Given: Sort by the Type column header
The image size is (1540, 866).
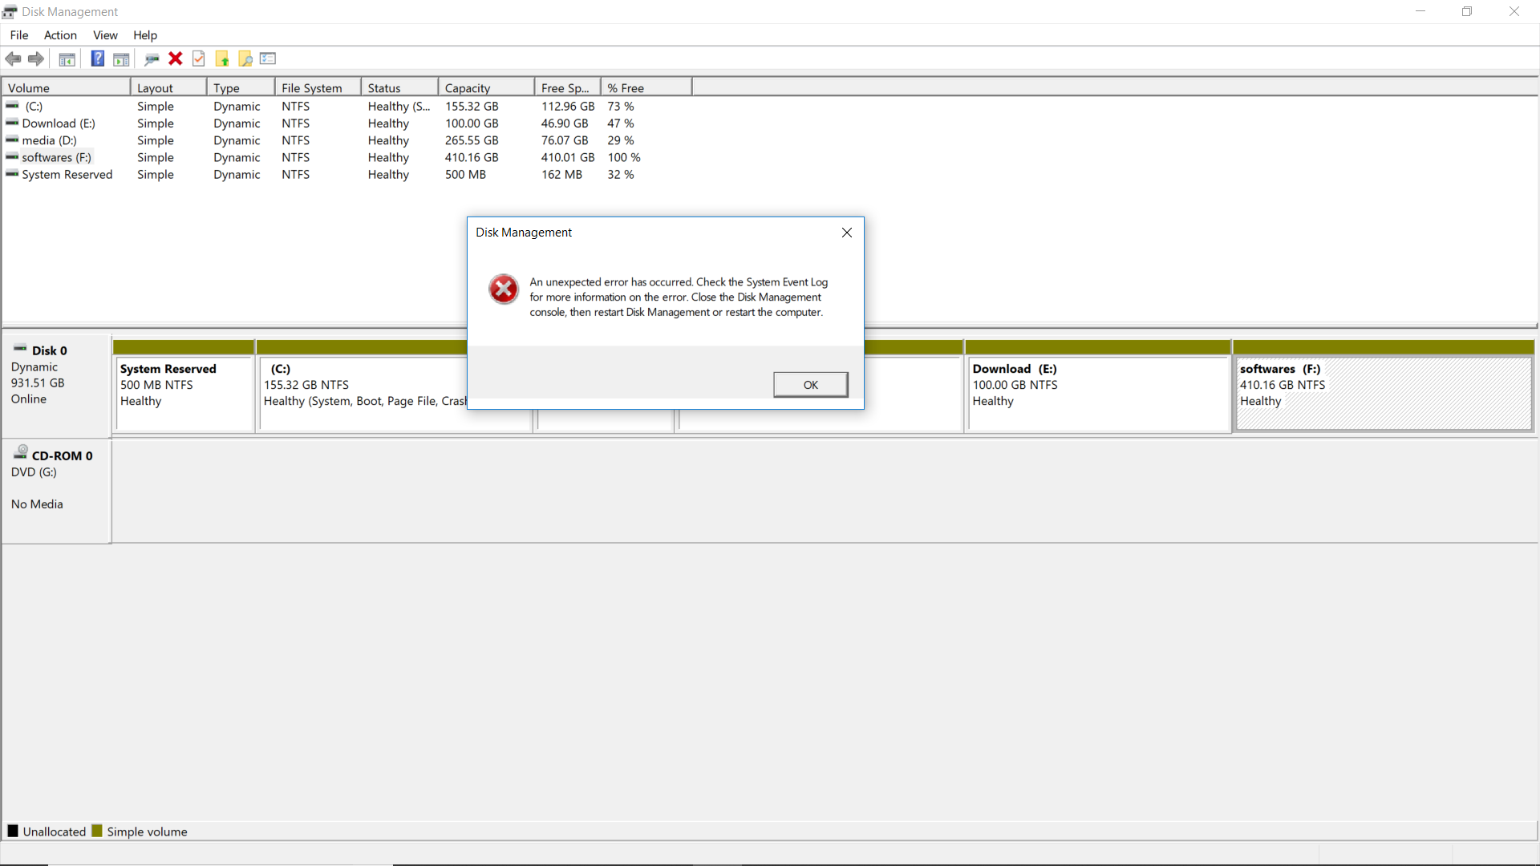Looking at the screenshot, I should point(241,87).
